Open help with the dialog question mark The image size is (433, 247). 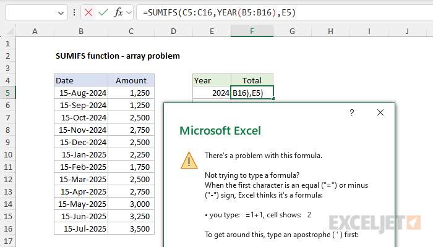point(352,112)
